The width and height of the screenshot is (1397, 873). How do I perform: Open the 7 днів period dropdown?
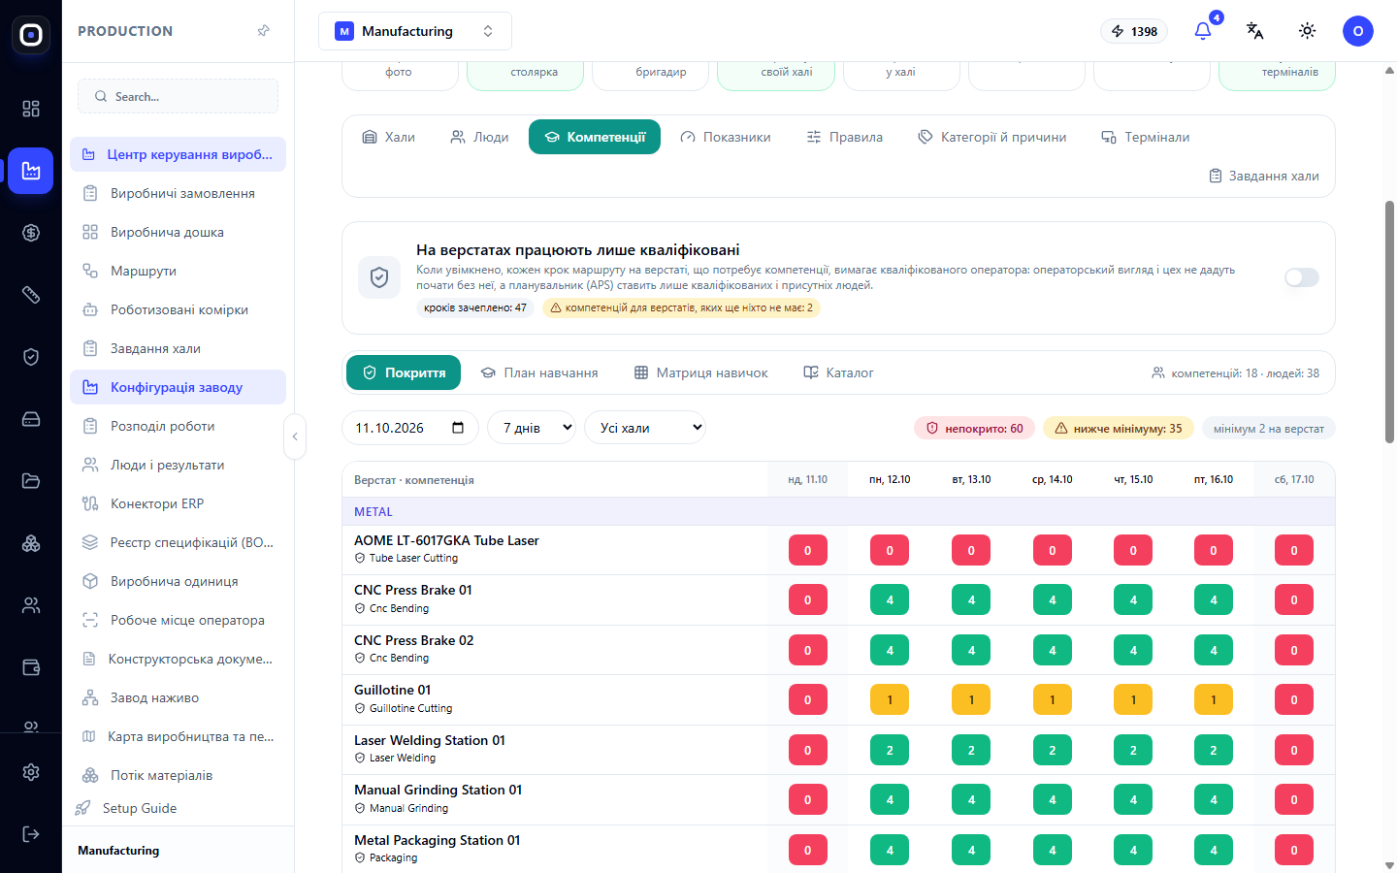point(532,428)
